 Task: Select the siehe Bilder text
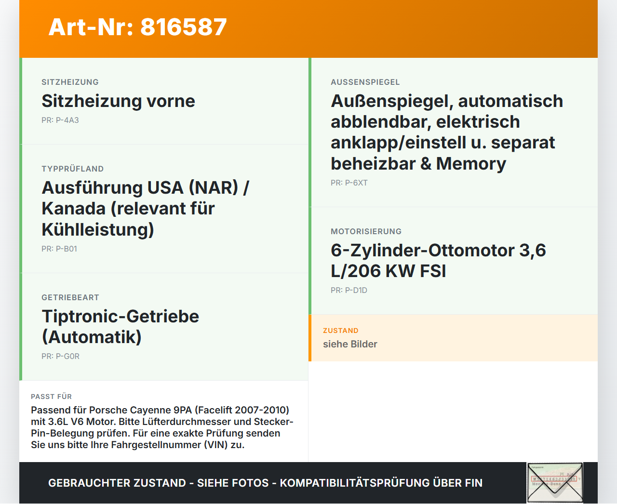click(350, 344)
